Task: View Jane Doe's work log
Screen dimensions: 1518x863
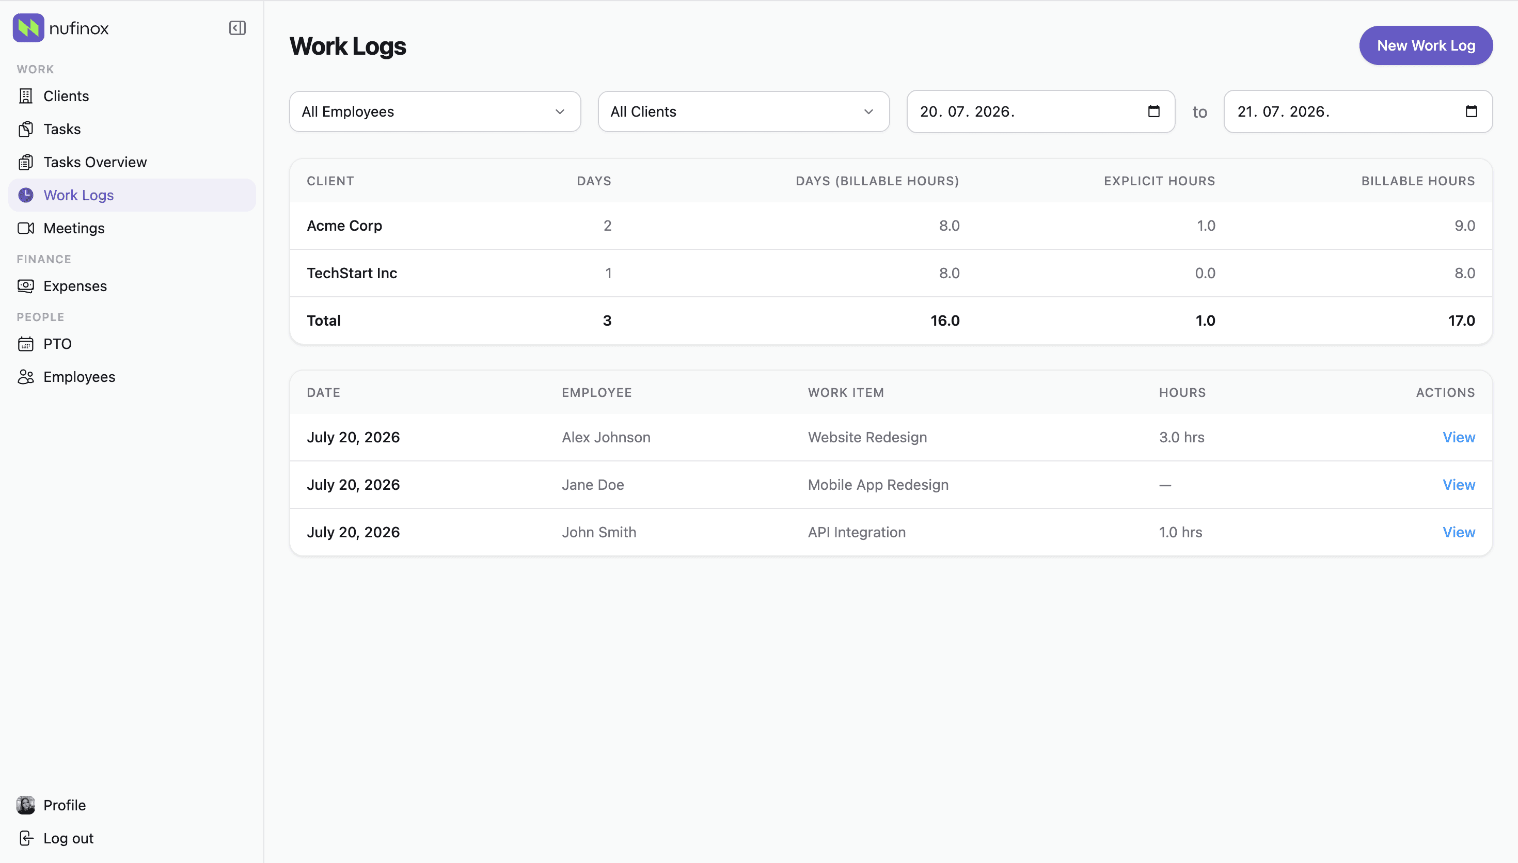Action: 1459,485
